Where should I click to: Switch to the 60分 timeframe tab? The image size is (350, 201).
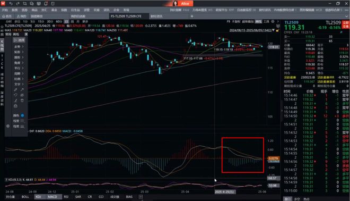click(x=59, y=21)
